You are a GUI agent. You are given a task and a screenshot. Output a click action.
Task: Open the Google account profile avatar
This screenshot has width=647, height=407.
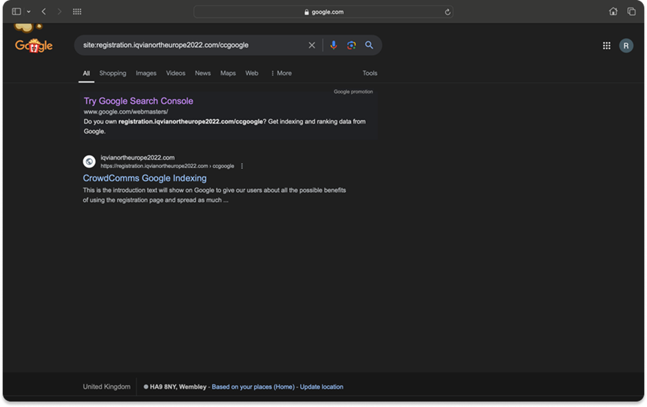tap(626, 45)
